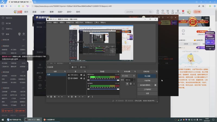Image resolution: width=217 pixels, height=122 pixels.
Task: Move scene up arrow in Scenes panel
Action: (x=59, y=97)
